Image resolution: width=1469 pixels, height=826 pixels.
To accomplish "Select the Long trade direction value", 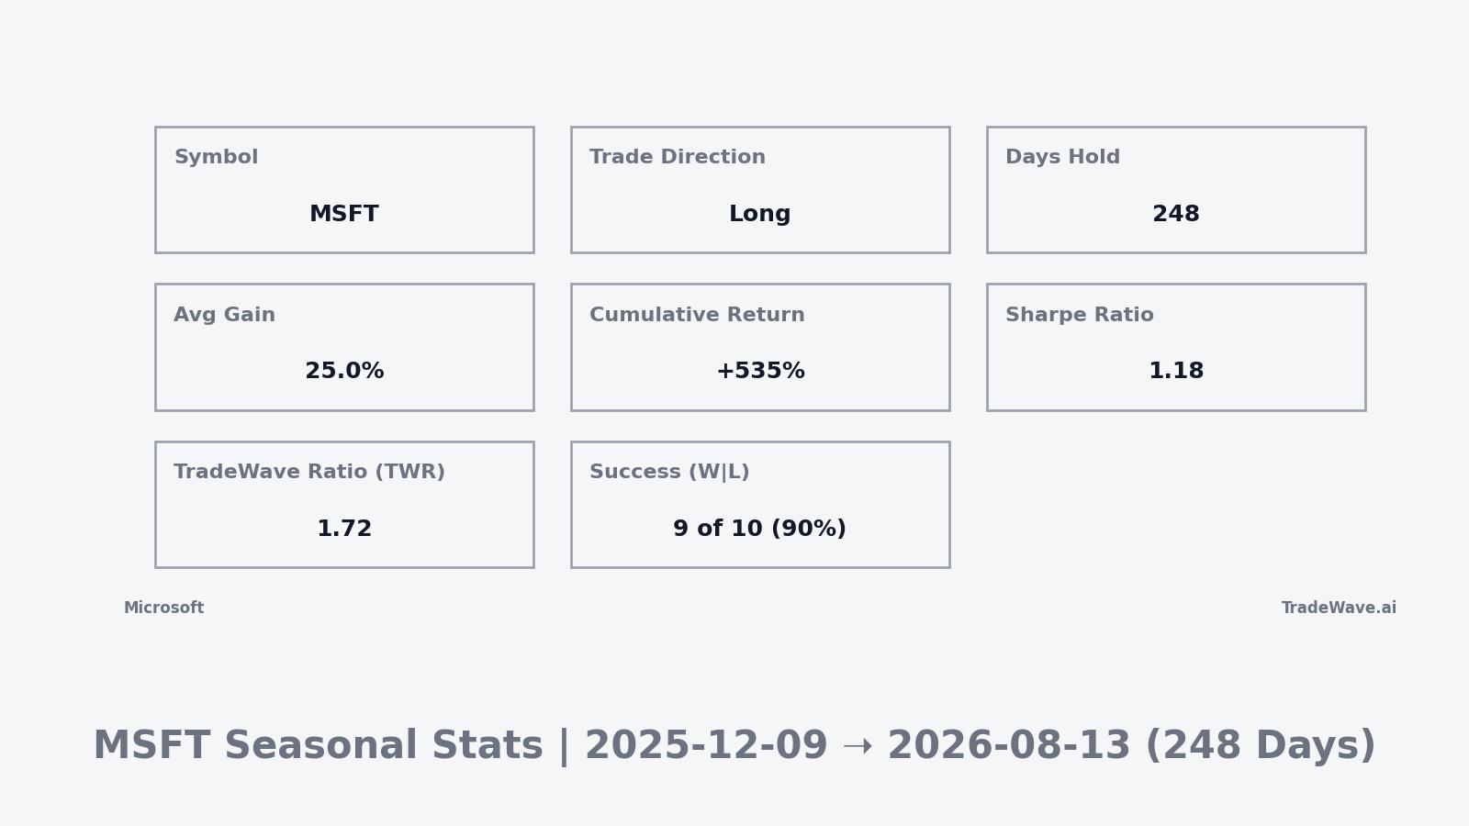I will coord(759,215).
